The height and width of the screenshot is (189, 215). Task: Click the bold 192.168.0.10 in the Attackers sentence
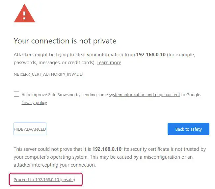click(150, 55)
